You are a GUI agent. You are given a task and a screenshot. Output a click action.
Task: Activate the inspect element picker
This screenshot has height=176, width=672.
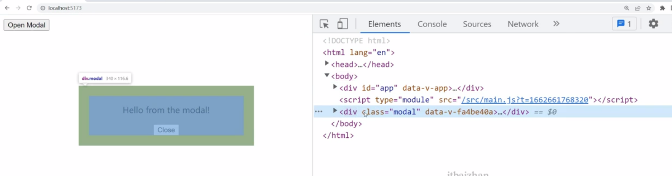point(324,24)
